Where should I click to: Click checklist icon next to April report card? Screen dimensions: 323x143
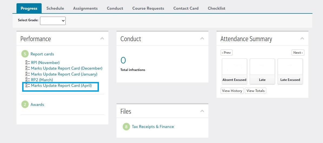pyautogui.click(x=28, y=85)
